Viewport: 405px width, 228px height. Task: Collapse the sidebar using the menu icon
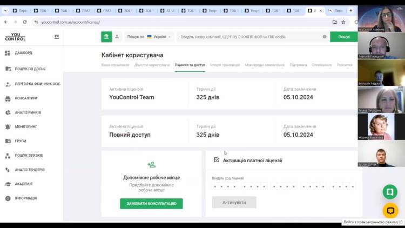57,37
